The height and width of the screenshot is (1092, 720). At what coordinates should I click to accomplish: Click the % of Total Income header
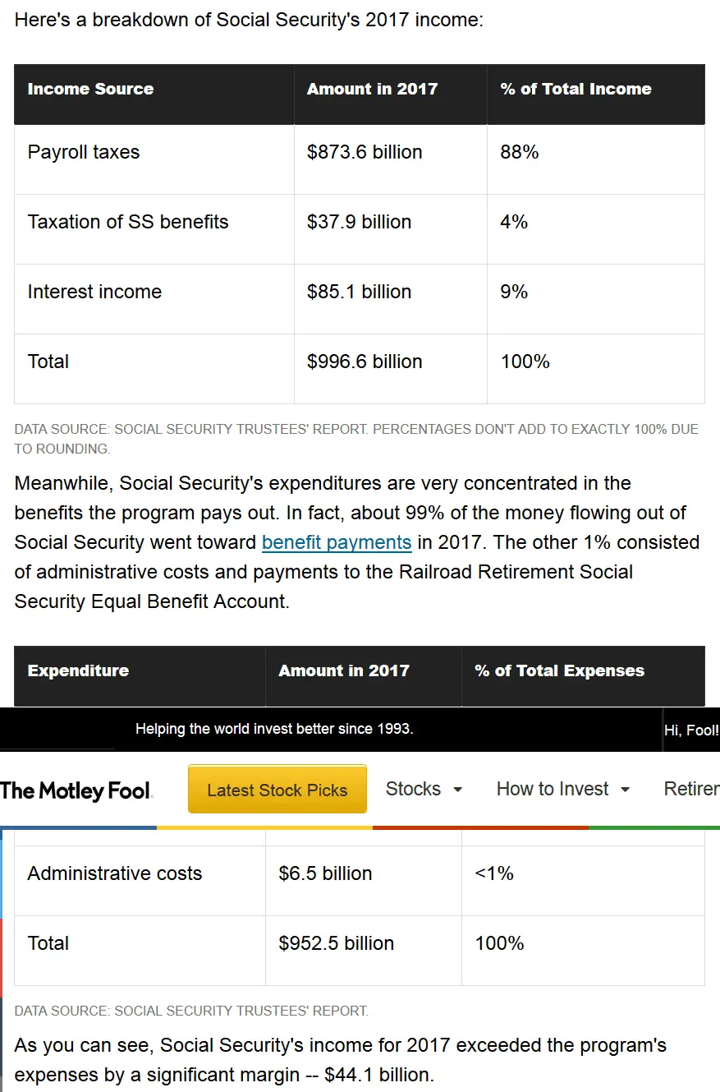tap(576, 89)
